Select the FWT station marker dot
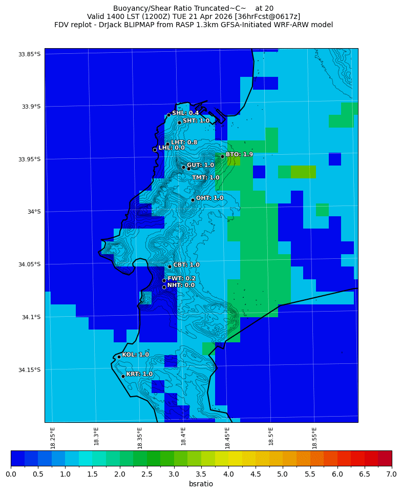Image resolution: width=402 pixels, height=493 pixels. (164, 280)
